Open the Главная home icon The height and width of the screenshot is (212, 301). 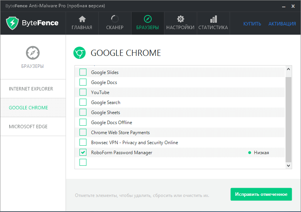(x=82, y=19)
